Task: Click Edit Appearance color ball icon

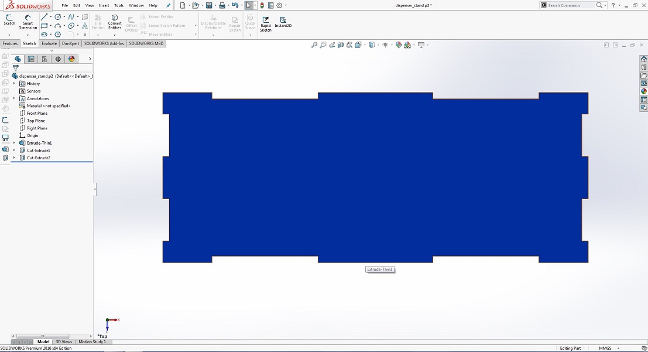Action: tap(399, 45)
